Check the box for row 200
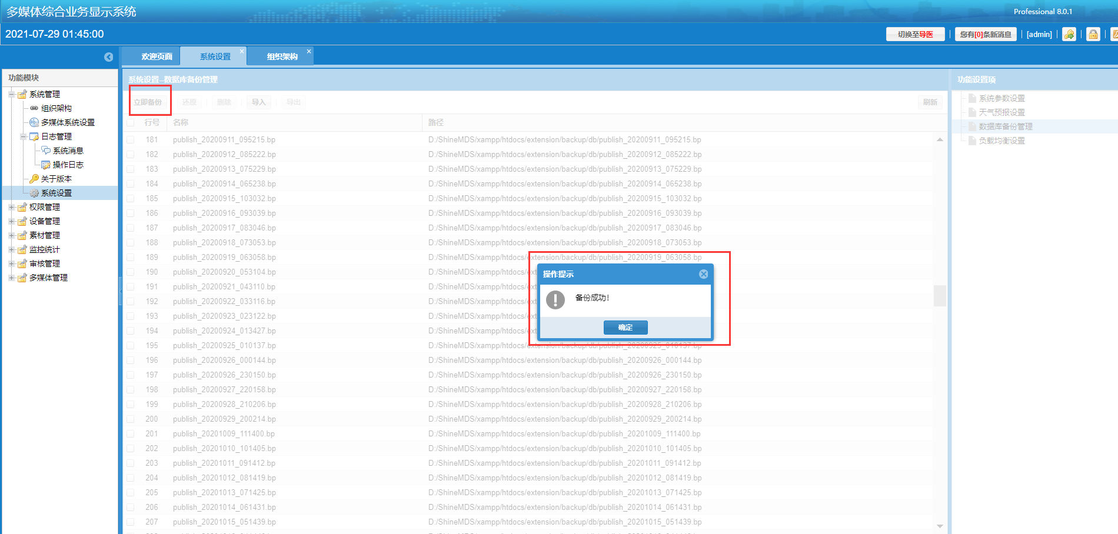Viewport: 1118px width, 534px height. pos(131,419)
